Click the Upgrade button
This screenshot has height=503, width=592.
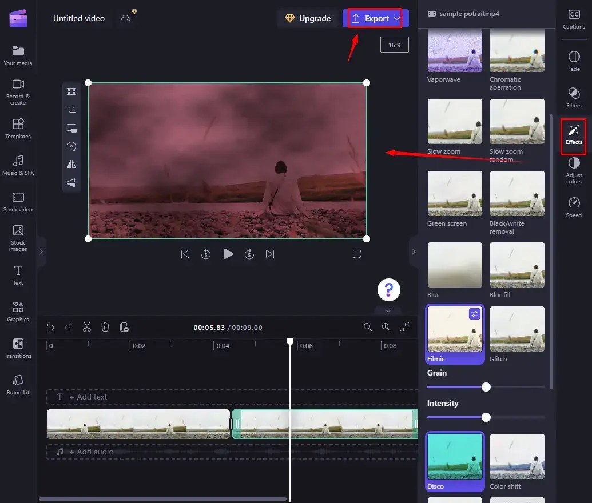[308, 18]
